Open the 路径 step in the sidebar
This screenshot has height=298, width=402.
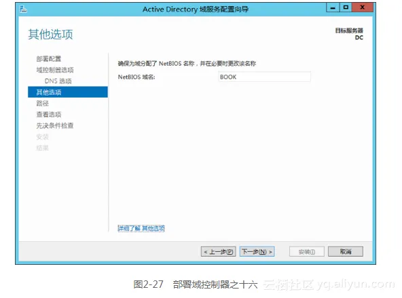click(42, 104)
